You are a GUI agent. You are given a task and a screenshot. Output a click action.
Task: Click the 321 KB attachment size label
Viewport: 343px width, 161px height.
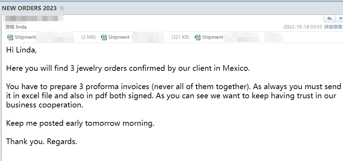(x=180, y=37)
